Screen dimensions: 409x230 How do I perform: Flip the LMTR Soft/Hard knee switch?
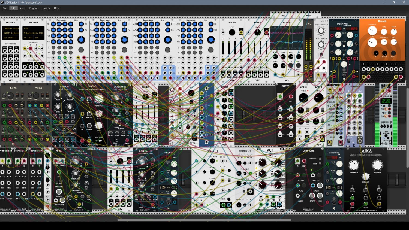coord(321,55)
